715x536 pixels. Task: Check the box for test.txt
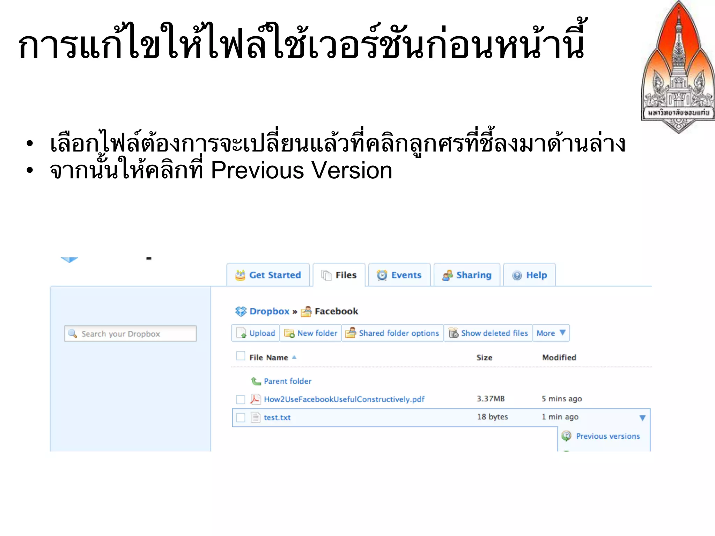[241, 418]
